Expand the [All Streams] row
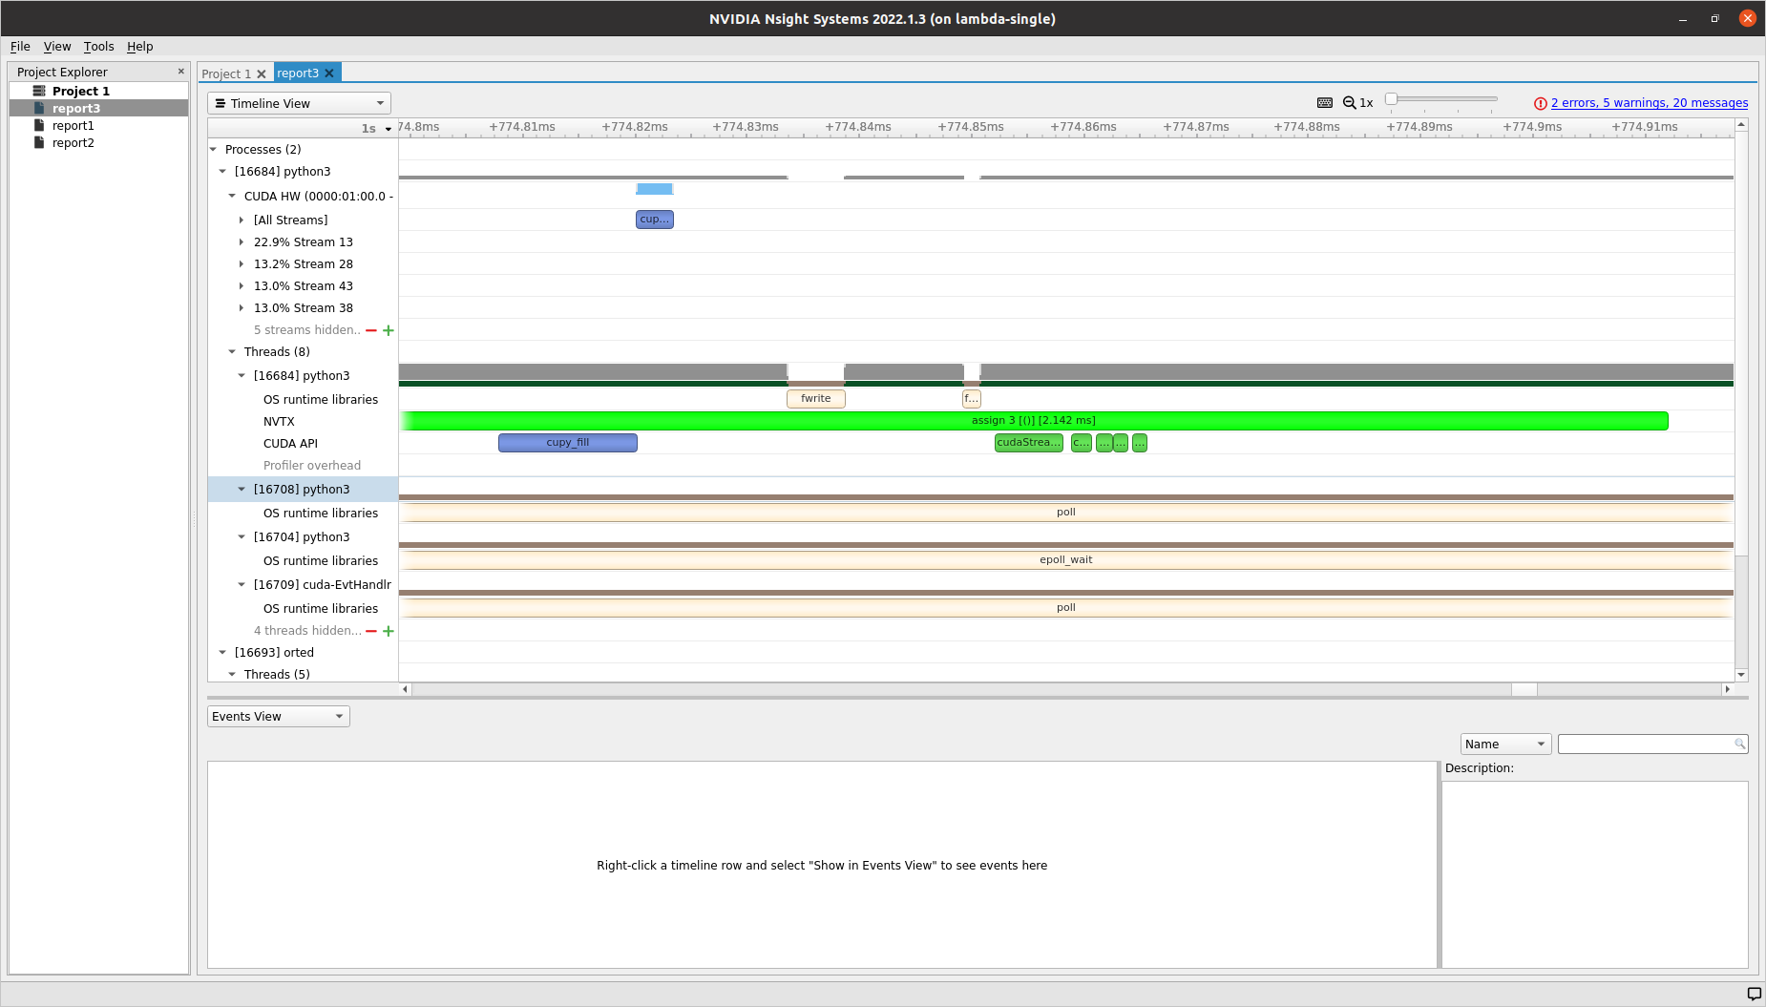1766x1007 pixels. [x=242, y=220]
